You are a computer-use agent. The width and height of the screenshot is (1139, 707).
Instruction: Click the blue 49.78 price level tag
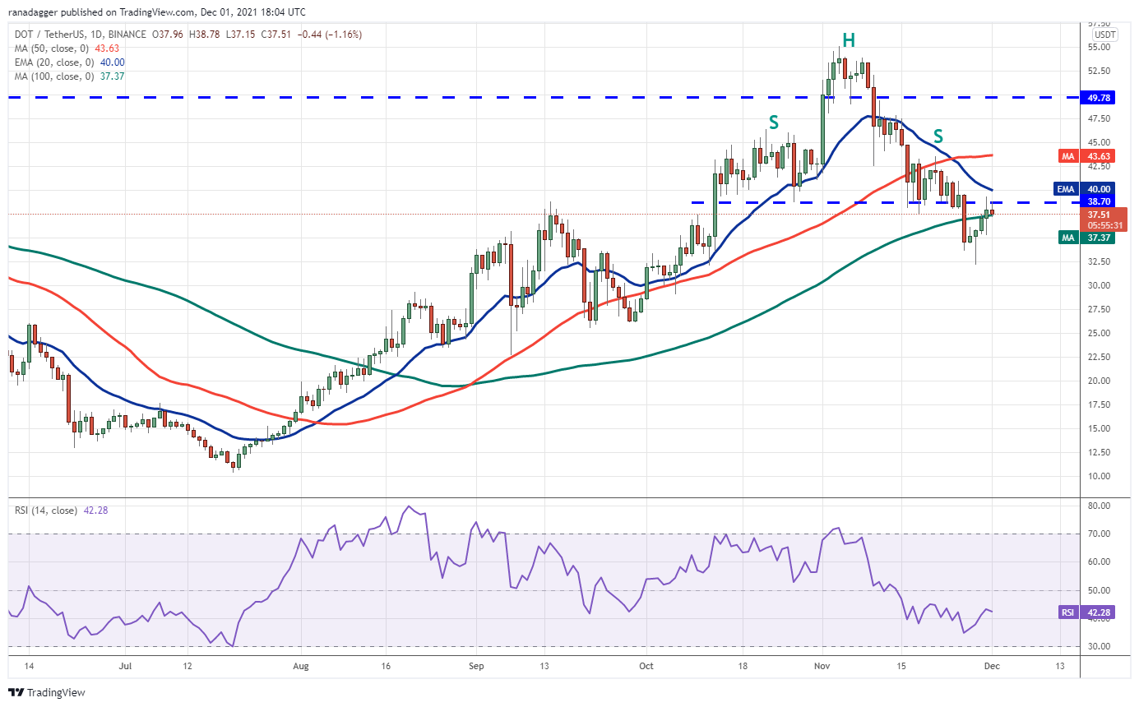pos(1104,97)
